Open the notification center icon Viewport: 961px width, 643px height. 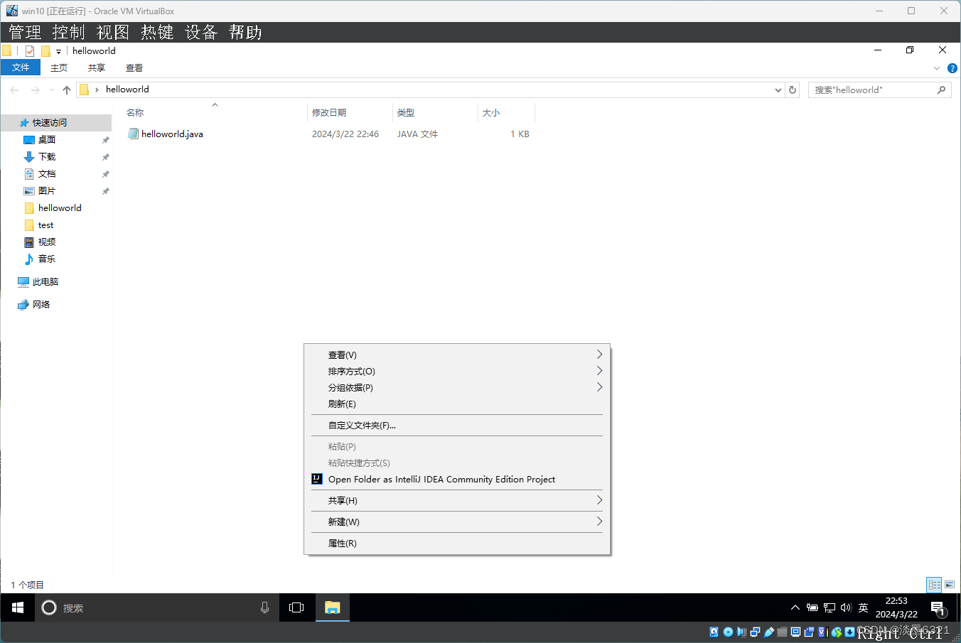point(938,608)
